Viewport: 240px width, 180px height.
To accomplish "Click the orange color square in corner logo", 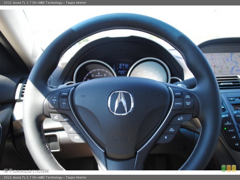I will (229, 168).
